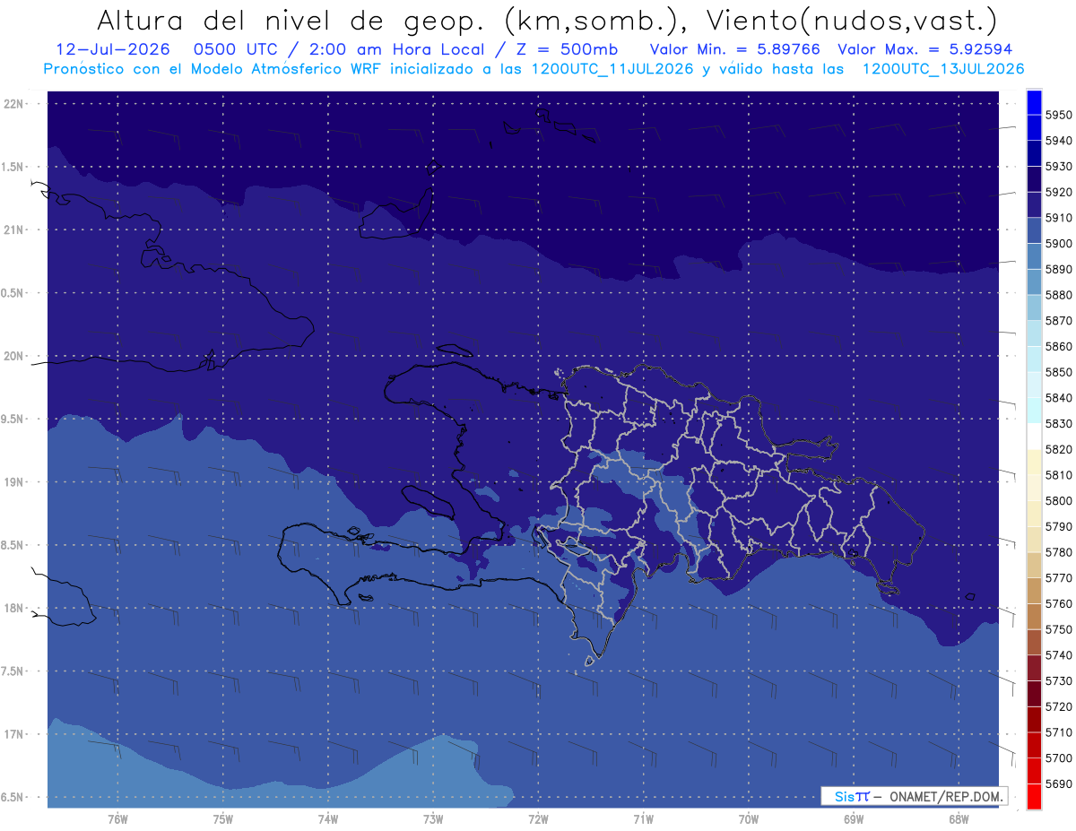1076x831 pixels.
Task: Click the white legend swatch between 5830 and 5820
Action: pos(1034,436)
